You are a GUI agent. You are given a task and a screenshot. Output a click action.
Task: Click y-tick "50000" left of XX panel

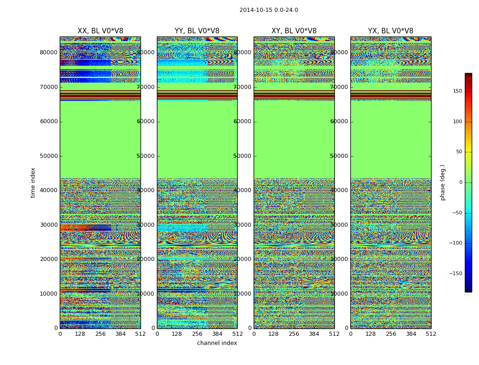pos(48,156)
